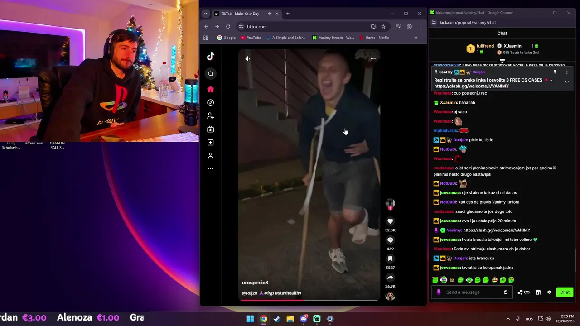580x326 pixels.
Task: Open the TikTok LIVE icon in sidebar
Action: (211, 129)
